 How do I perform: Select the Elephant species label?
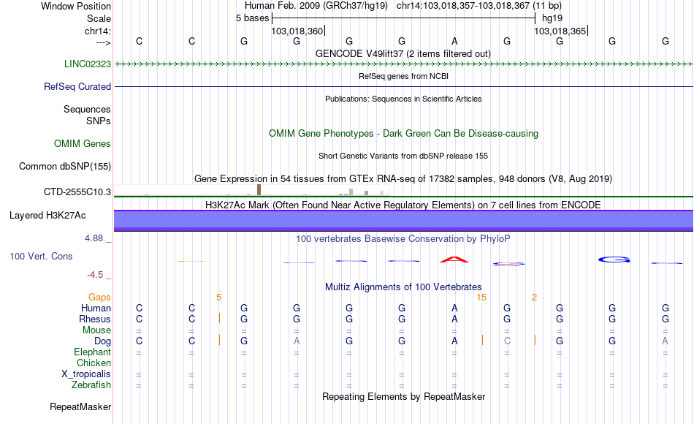[x=92, y=352]
